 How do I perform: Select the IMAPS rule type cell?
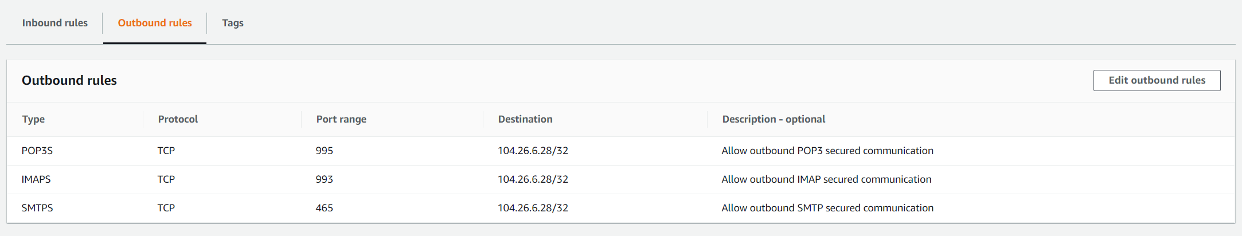point(36,179)
